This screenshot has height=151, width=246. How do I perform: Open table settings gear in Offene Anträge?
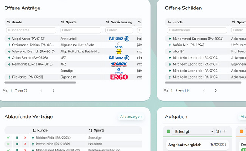tap(6, 91)
